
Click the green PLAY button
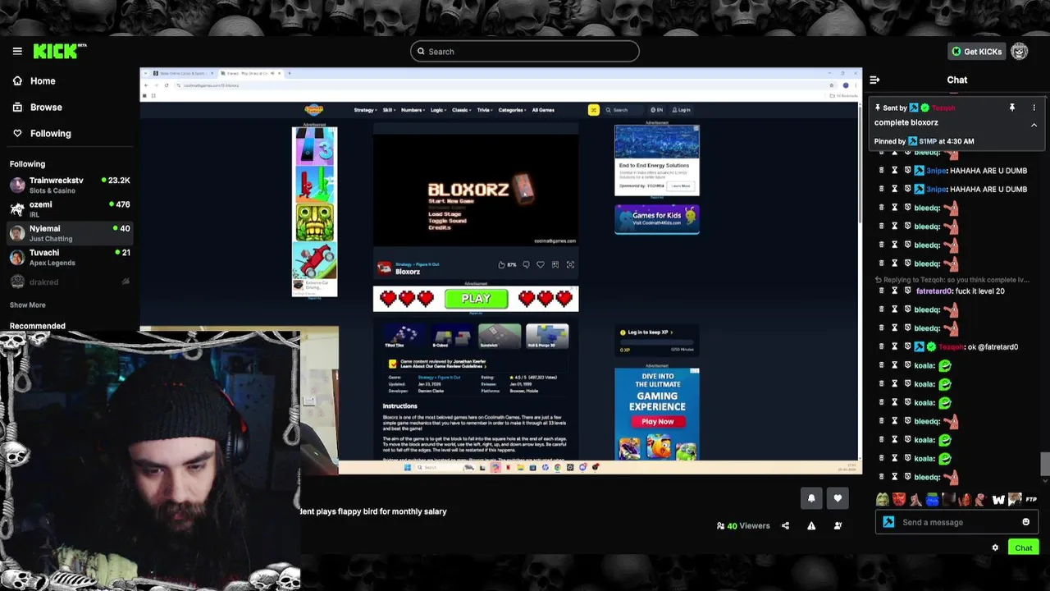pyautogui.click(x=476, y=299)
